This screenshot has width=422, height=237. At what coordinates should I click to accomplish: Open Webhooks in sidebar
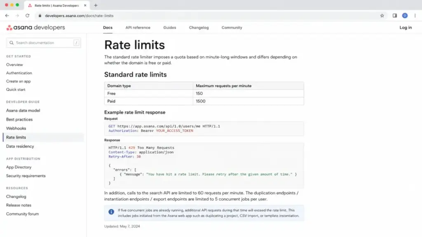pos(16,128)
